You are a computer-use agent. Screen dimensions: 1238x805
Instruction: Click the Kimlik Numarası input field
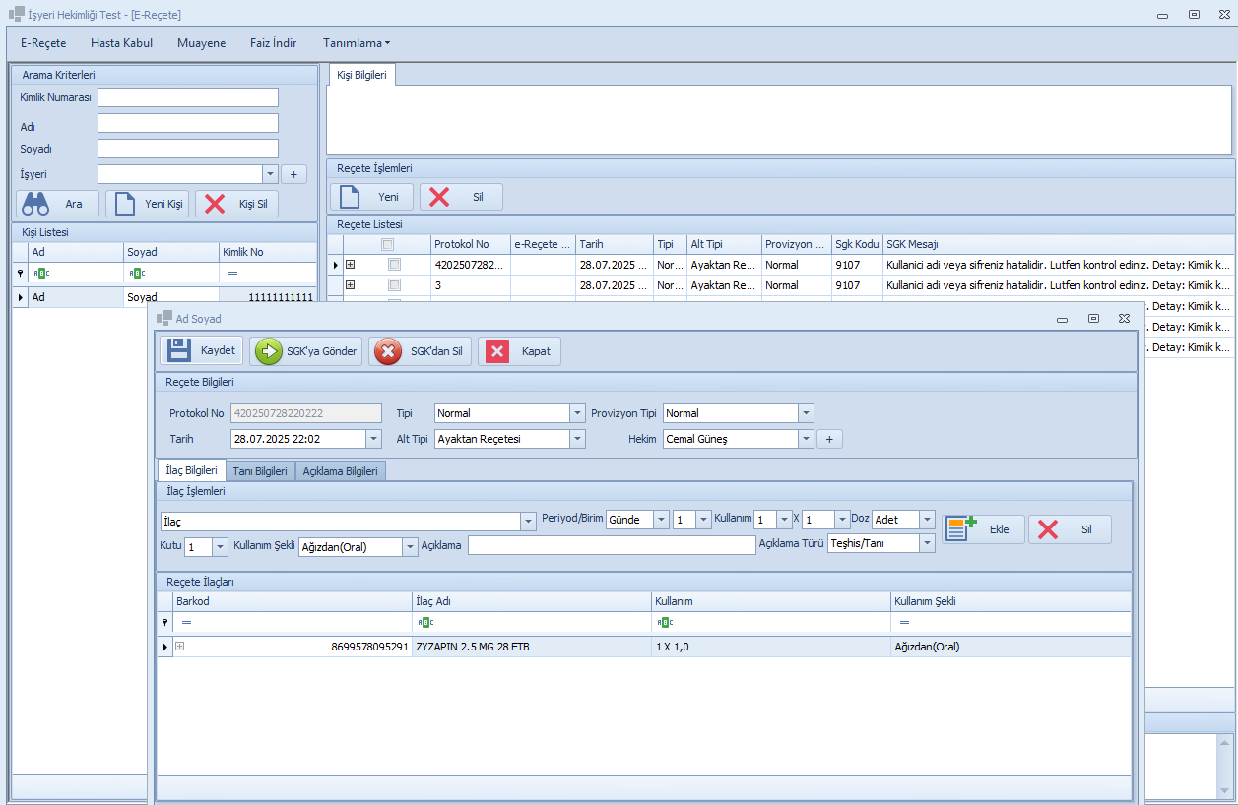pyautogui.click(x=187, y=97)
